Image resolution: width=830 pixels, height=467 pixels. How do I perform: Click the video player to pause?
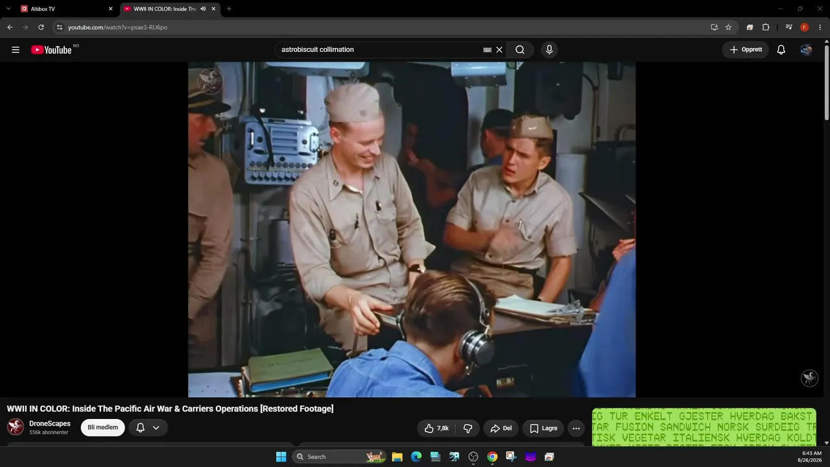pyautogui.click(x=412, y=230)
